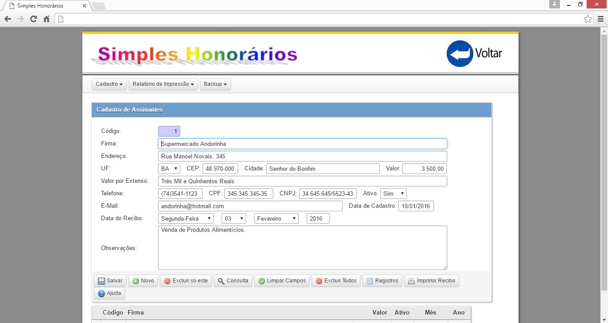
Task: Open Consulta with the magnifier button
Action: pos(233,281)
